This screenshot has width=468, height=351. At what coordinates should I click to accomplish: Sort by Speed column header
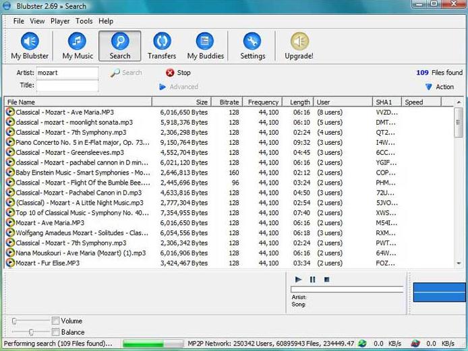(421, 102)
